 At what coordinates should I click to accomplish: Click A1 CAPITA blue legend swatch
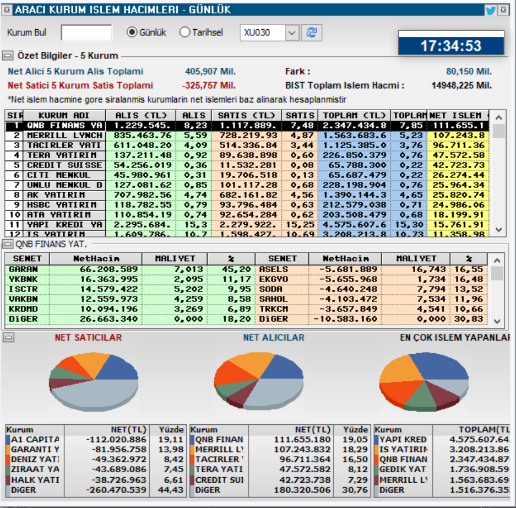[8, 440]
